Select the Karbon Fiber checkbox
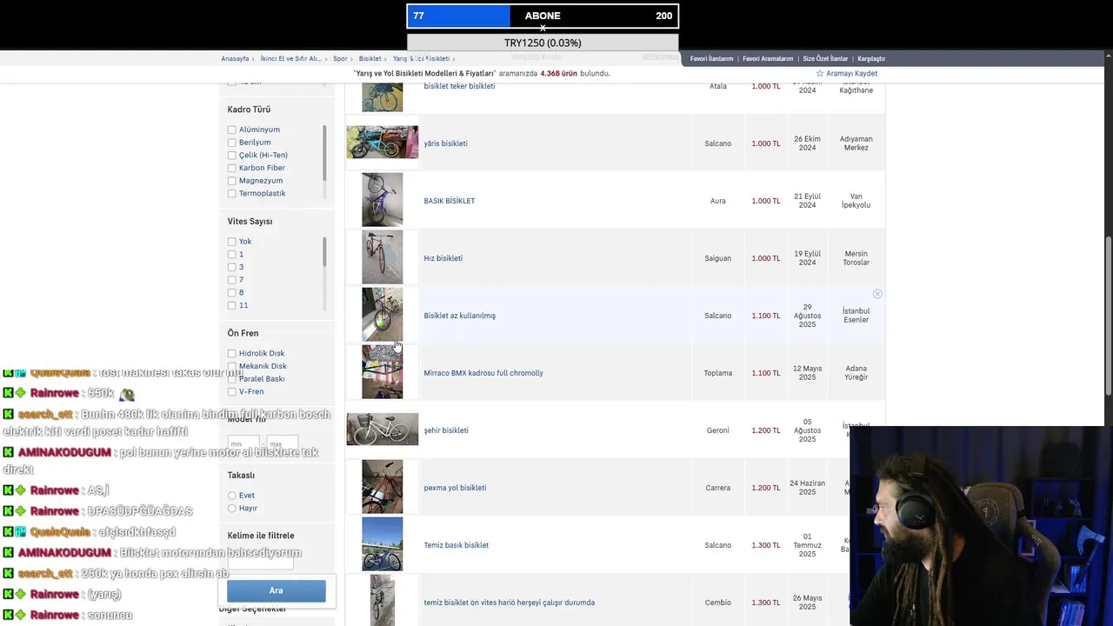The image size is (1113, 626). [x=232, y=168]
